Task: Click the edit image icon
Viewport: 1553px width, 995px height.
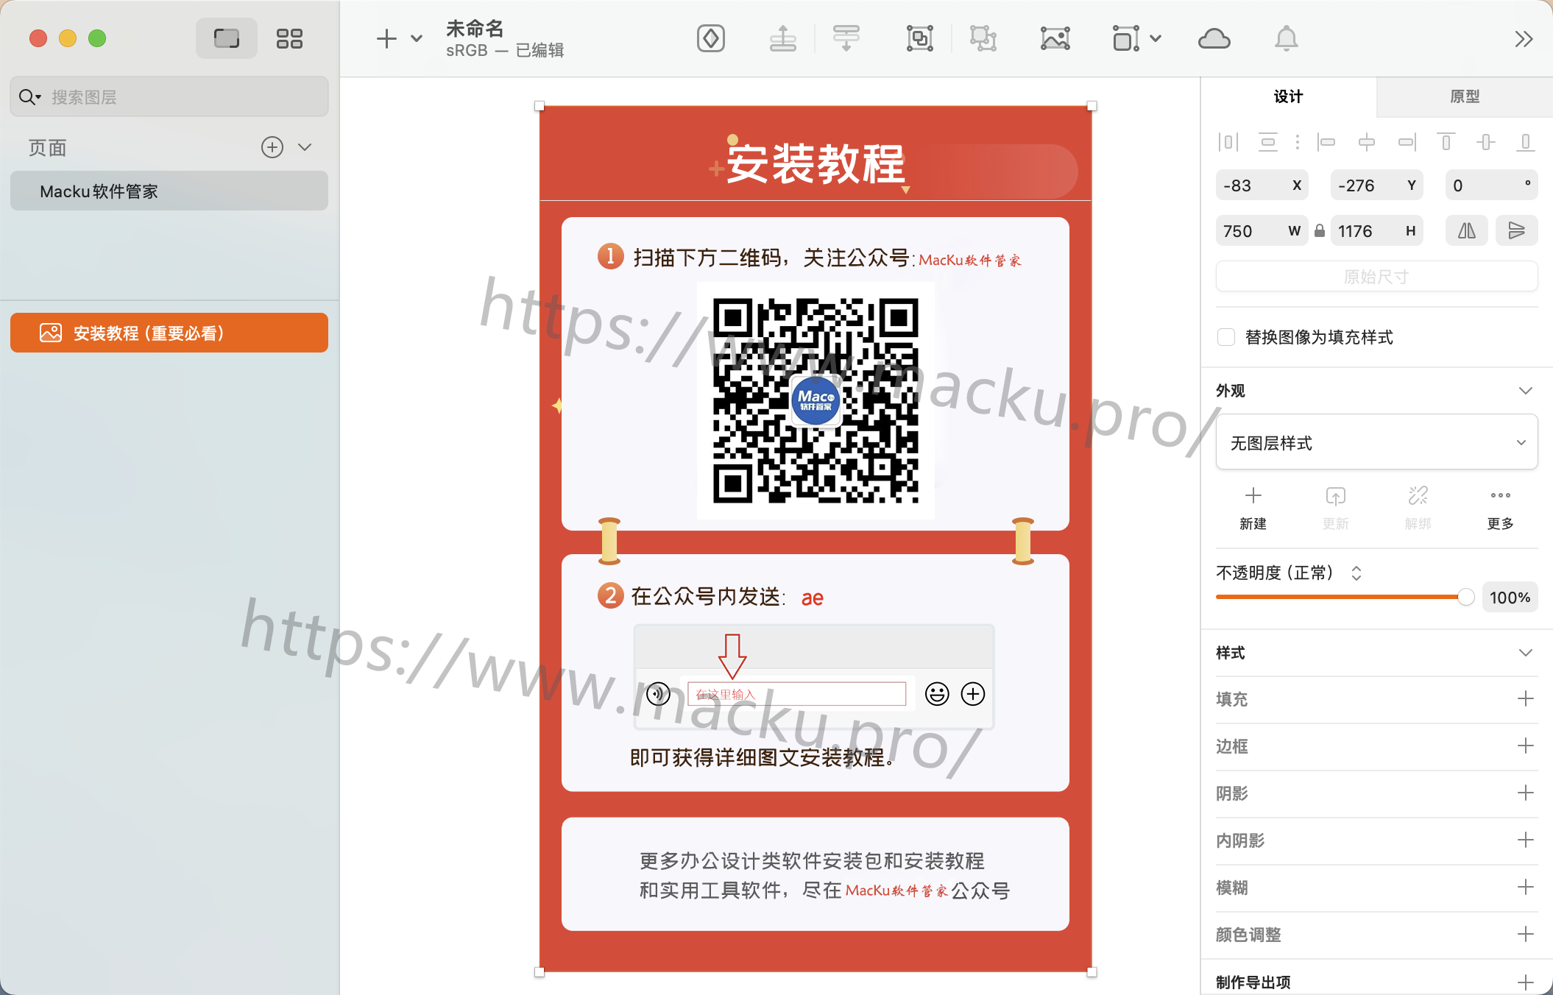Action: click(x=1055, y=38)
